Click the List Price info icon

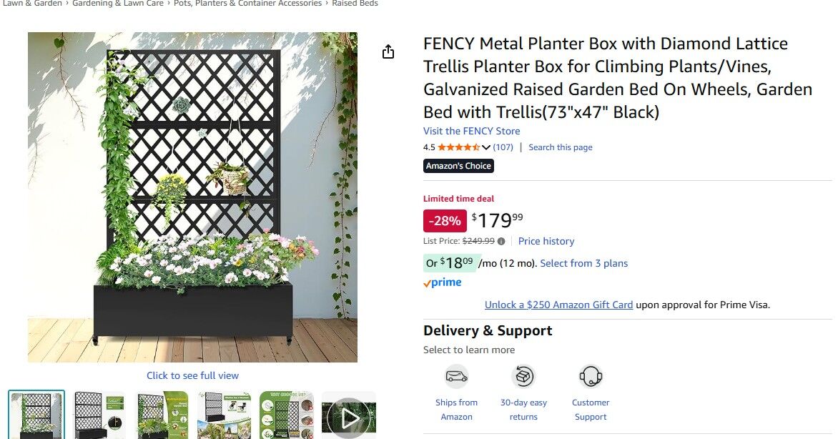(x=501, y=242)
